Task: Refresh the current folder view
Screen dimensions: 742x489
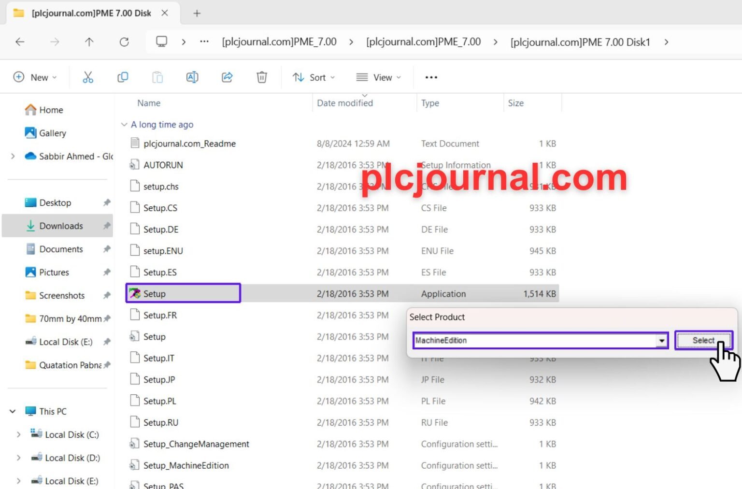Action: pyautogui.click(x=124, y=42)
